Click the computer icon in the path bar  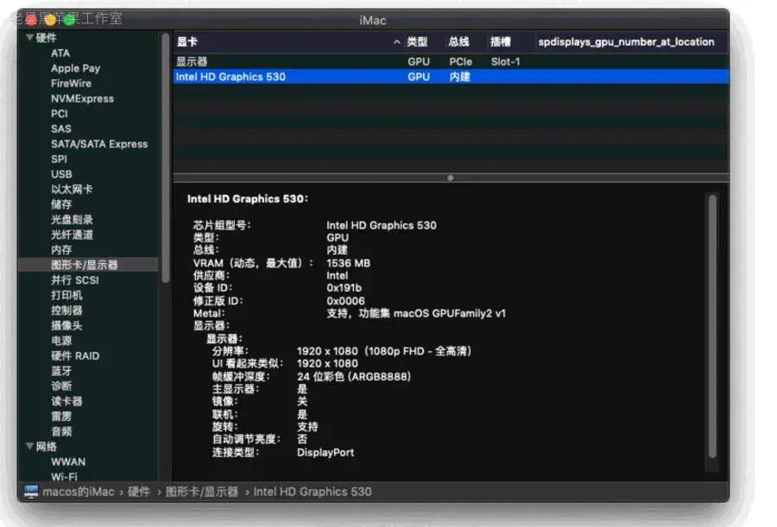pos(31,492)
